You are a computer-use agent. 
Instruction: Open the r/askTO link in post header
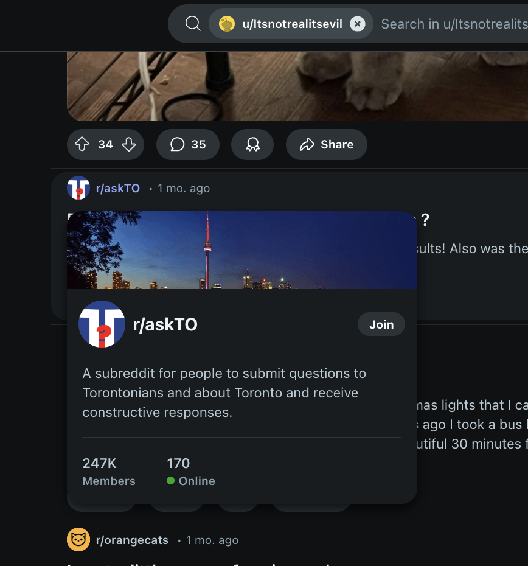[118, 188]
